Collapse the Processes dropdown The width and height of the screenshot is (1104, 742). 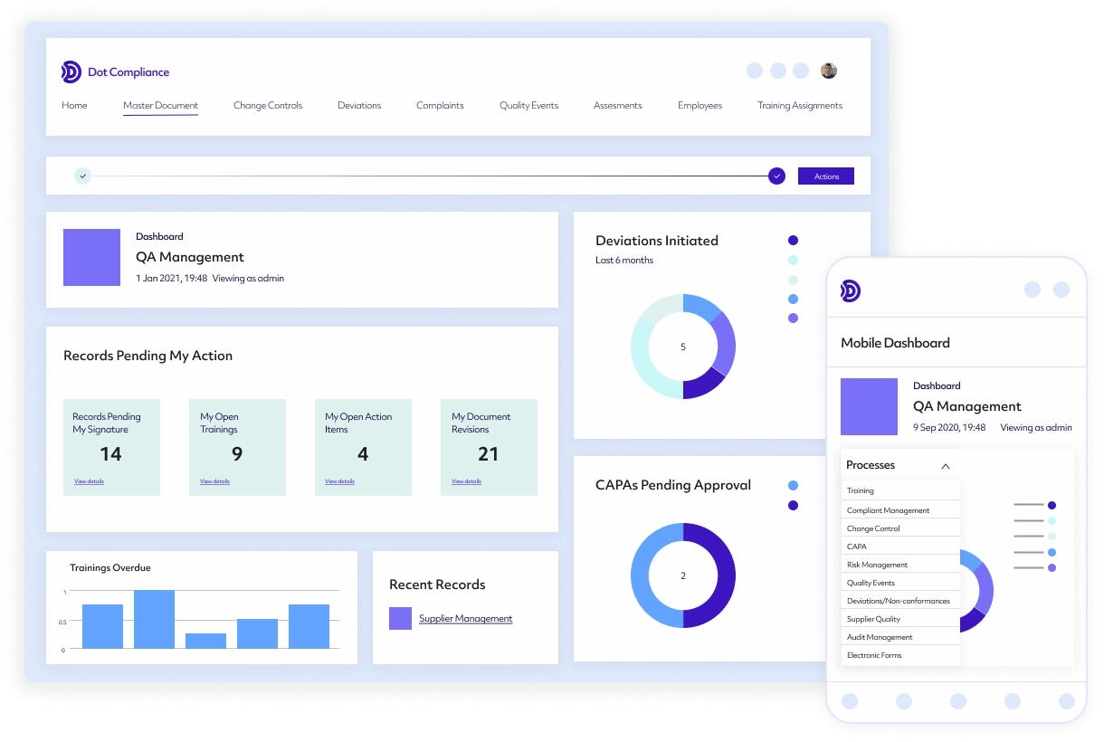(945, 465)
